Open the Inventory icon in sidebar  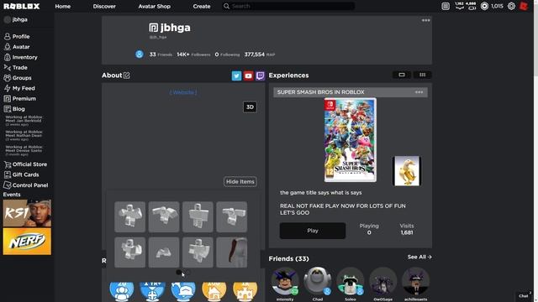[8, 57]
